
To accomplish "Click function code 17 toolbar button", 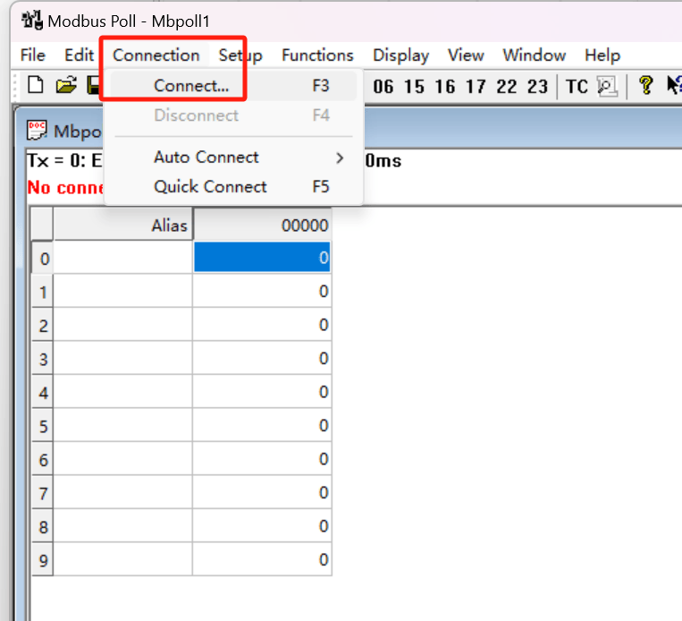I will [476, 86].
